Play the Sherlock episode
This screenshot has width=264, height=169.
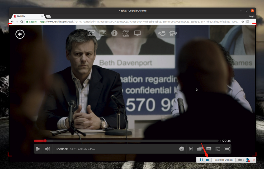tap(38, 149)
